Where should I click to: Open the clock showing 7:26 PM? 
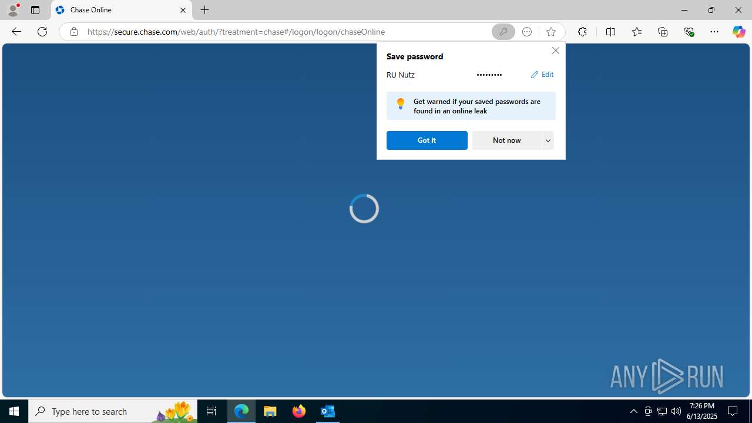pyautogui.click(x=703, y=411)
